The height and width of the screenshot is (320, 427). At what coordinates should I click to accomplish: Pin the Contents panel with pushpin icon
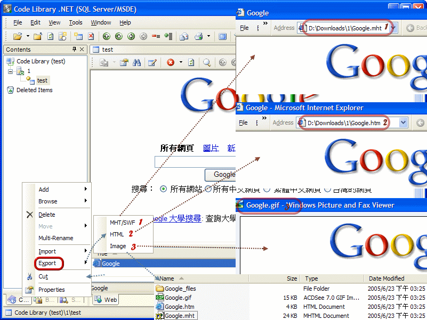pyautogui.click(x=74, y=49)
